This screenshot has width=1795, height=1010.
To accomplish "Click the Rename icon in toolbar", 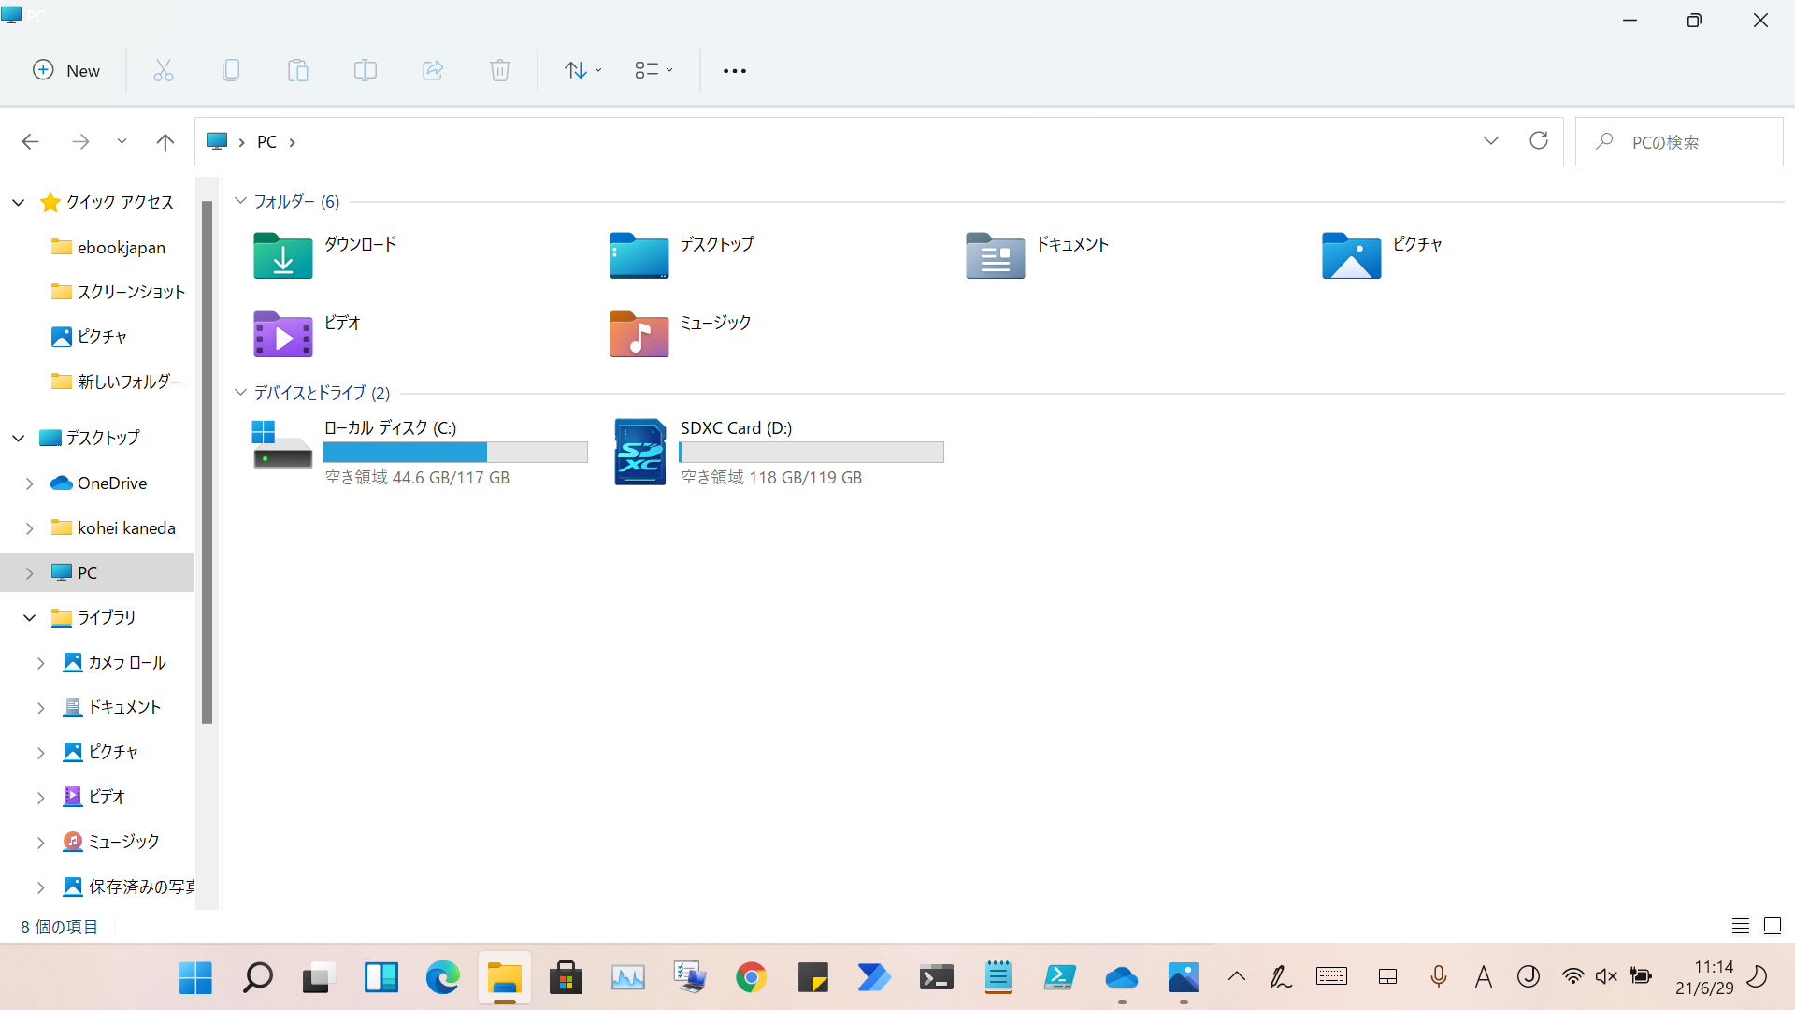I will coord(366,70).
